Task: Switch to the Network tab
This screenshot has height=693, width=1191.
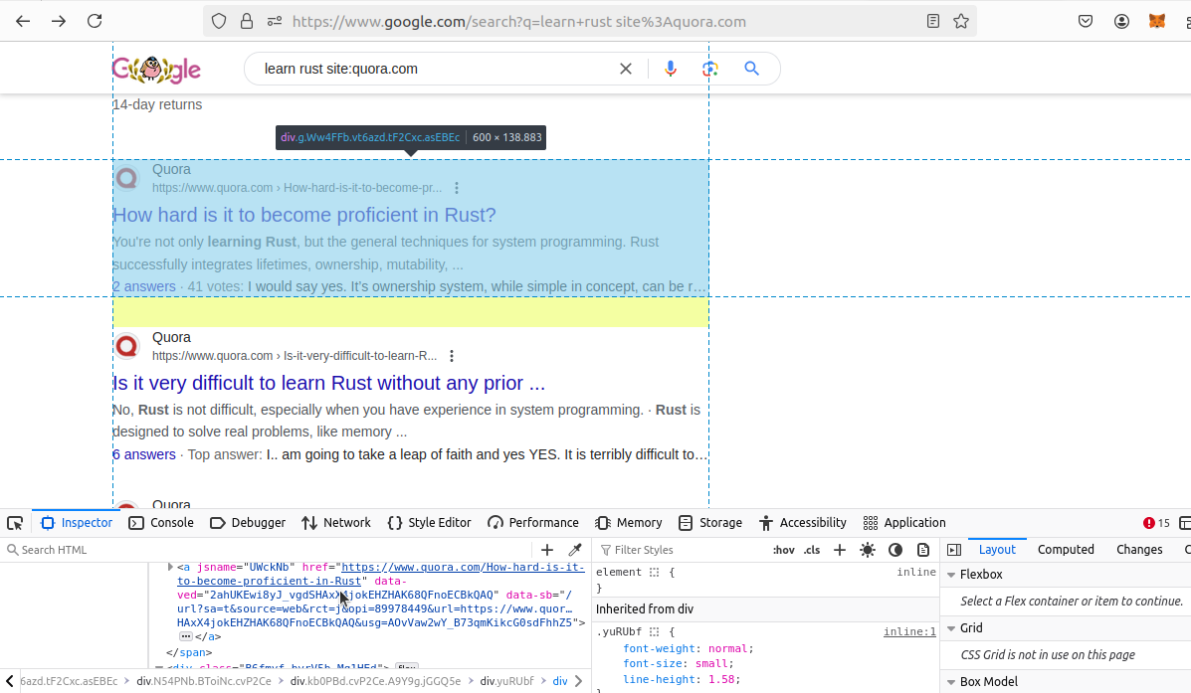Action: pyautogui.click(x=335, y=523)
